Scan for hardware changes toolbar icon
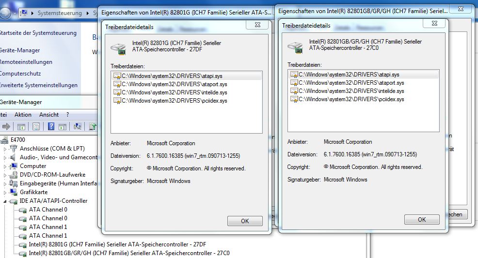Screen dimensions: 478x258 [78, 126]
